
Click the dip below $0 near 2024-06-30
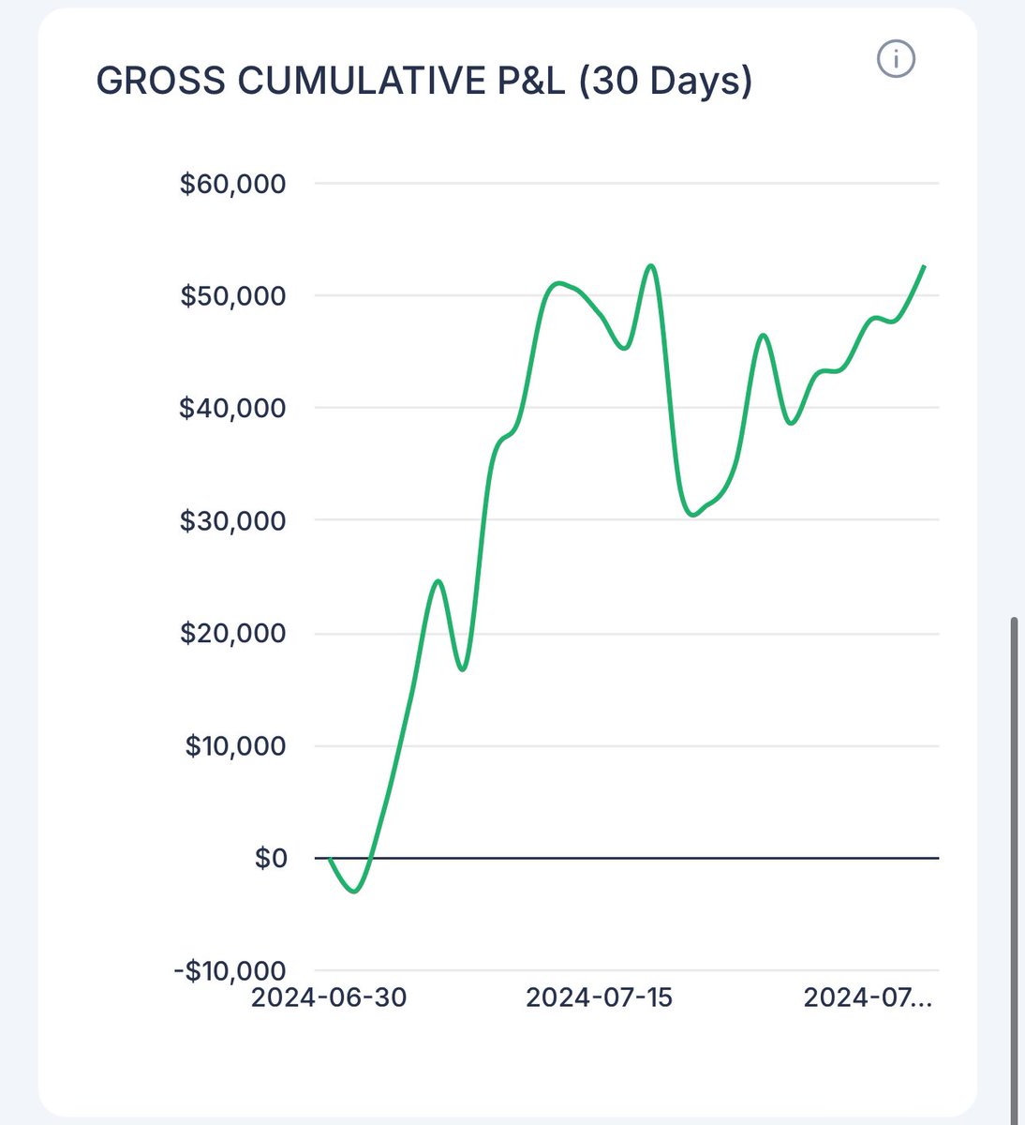[352, 892]
